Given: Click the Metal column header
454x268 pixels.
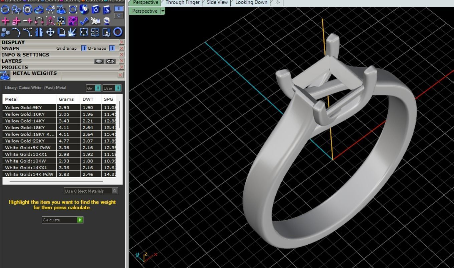Looking at the screenshot, I should [29, 99].
